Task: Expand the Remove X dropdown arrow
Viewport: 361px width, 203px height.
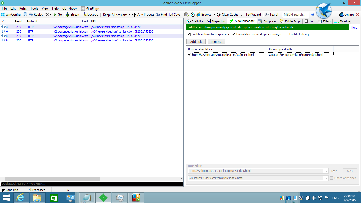Action: point(50,15)
